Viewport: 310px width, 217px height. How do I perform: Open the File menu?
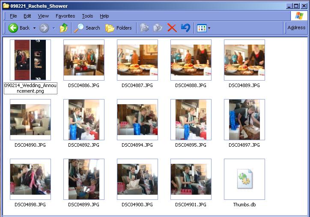(x=13, y=16)
